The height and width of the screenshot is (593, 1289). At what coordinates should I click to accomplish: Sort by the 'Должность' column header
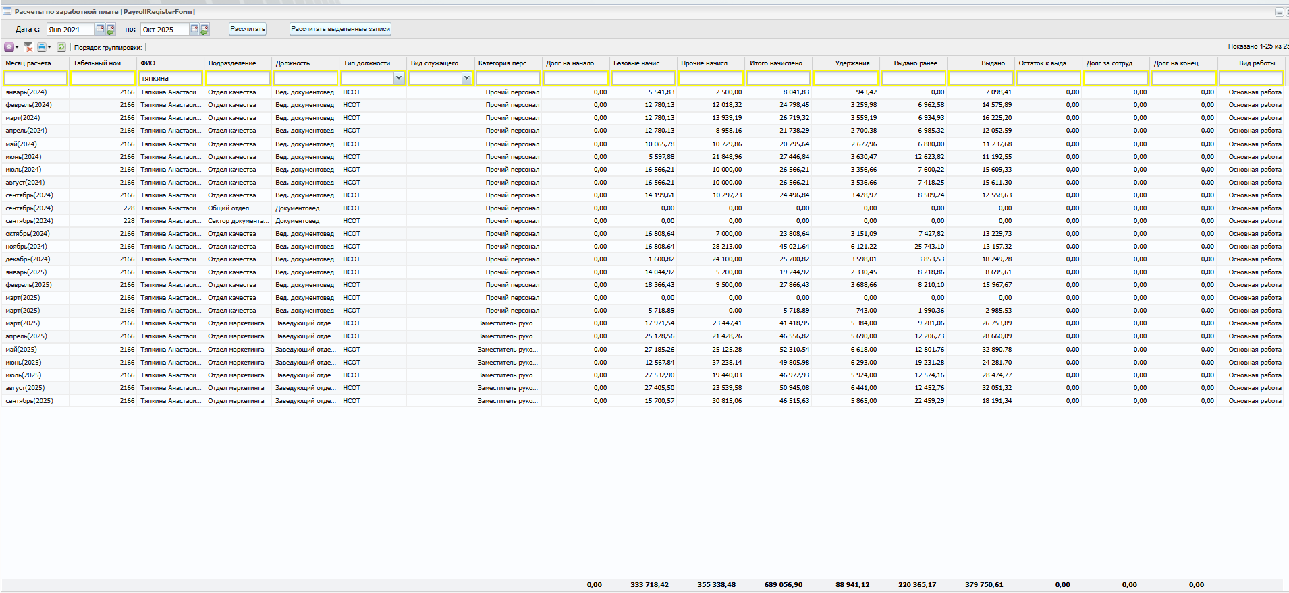pos(306,63)
